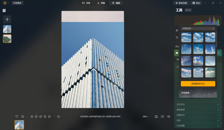The width and height of the screenshot is (224, 130).
Task: Open the 所有天空 sky category dropdown
Action: (x=198, y=28)
